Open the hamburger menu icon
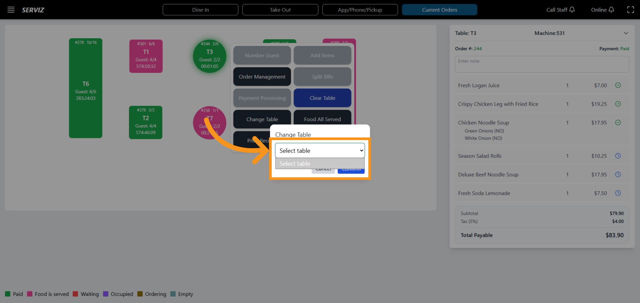640x303 pixels. click(11, 10)
